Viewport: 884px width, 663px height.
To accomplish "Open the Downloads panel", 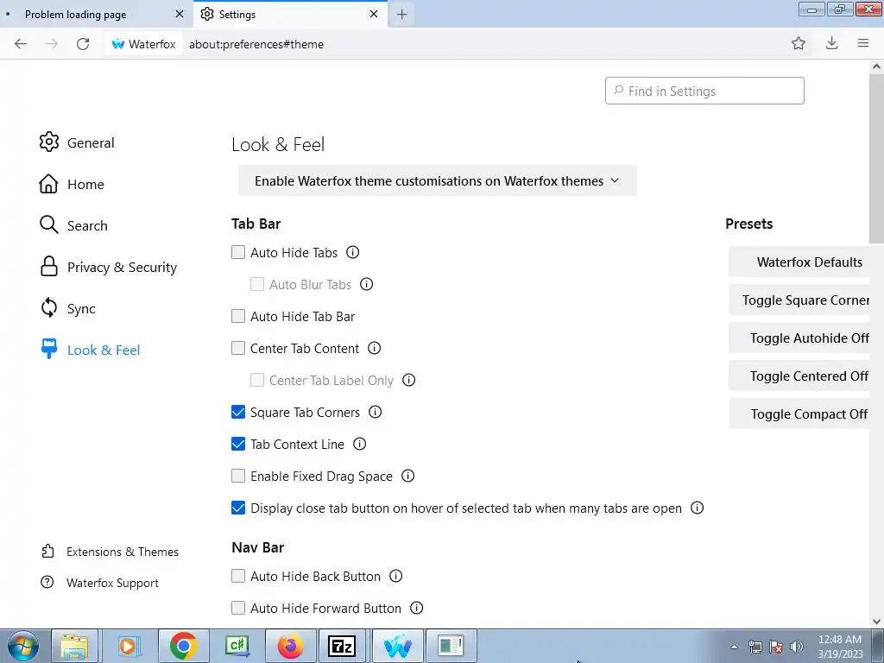I will coord(831,43).
